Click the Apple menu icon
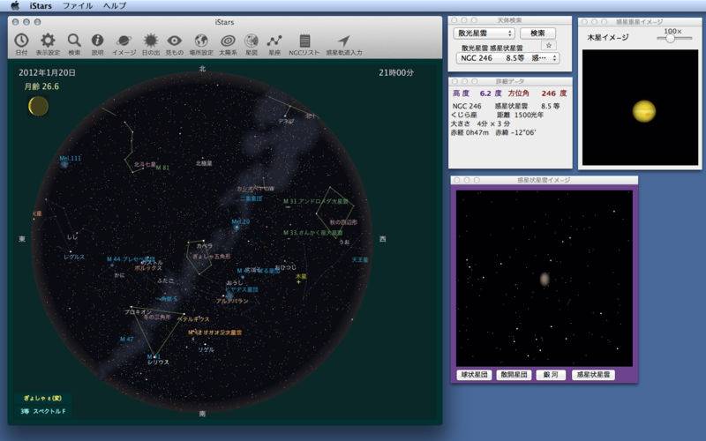Viewport: 706px width, 441px height. [15, 5]
